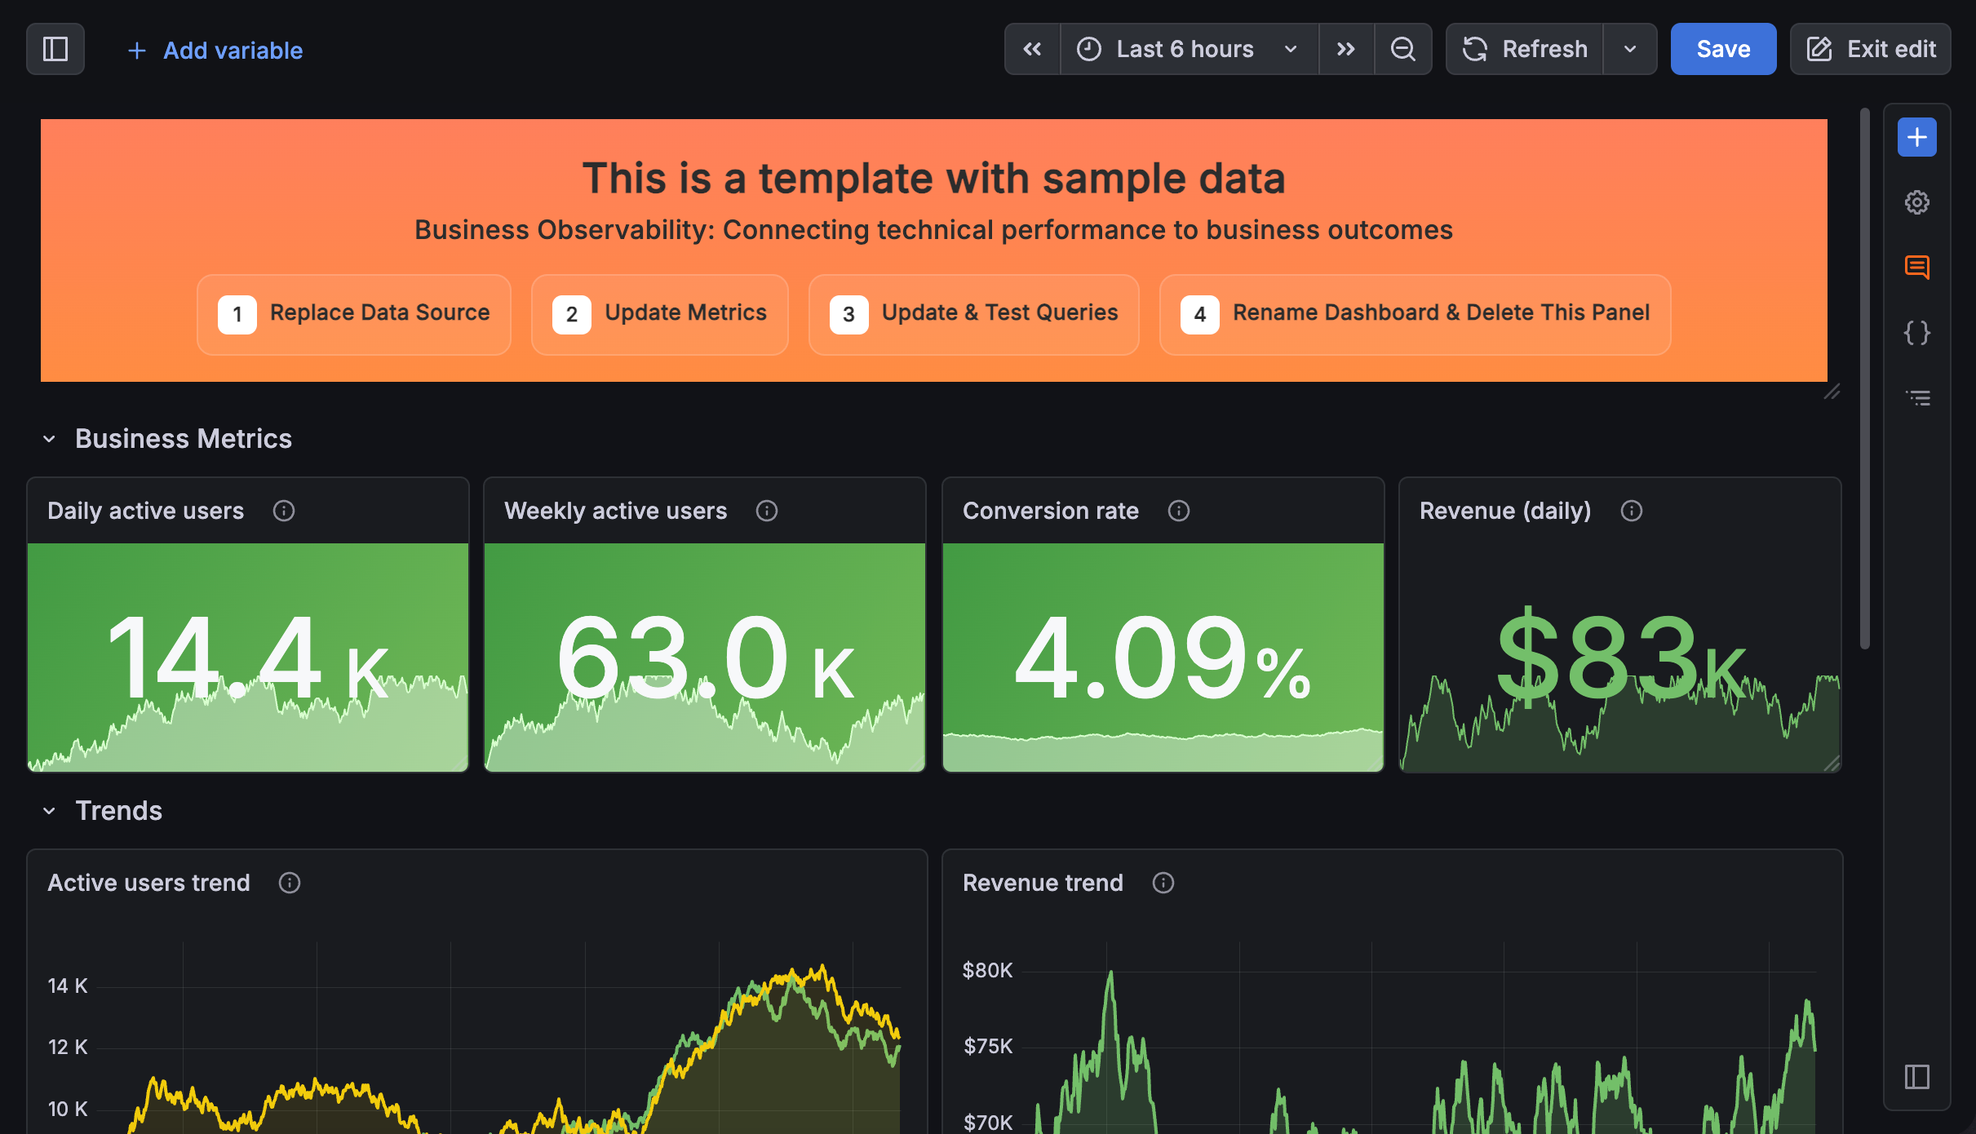Shift time range forward with the double-right chevron

1345,49
